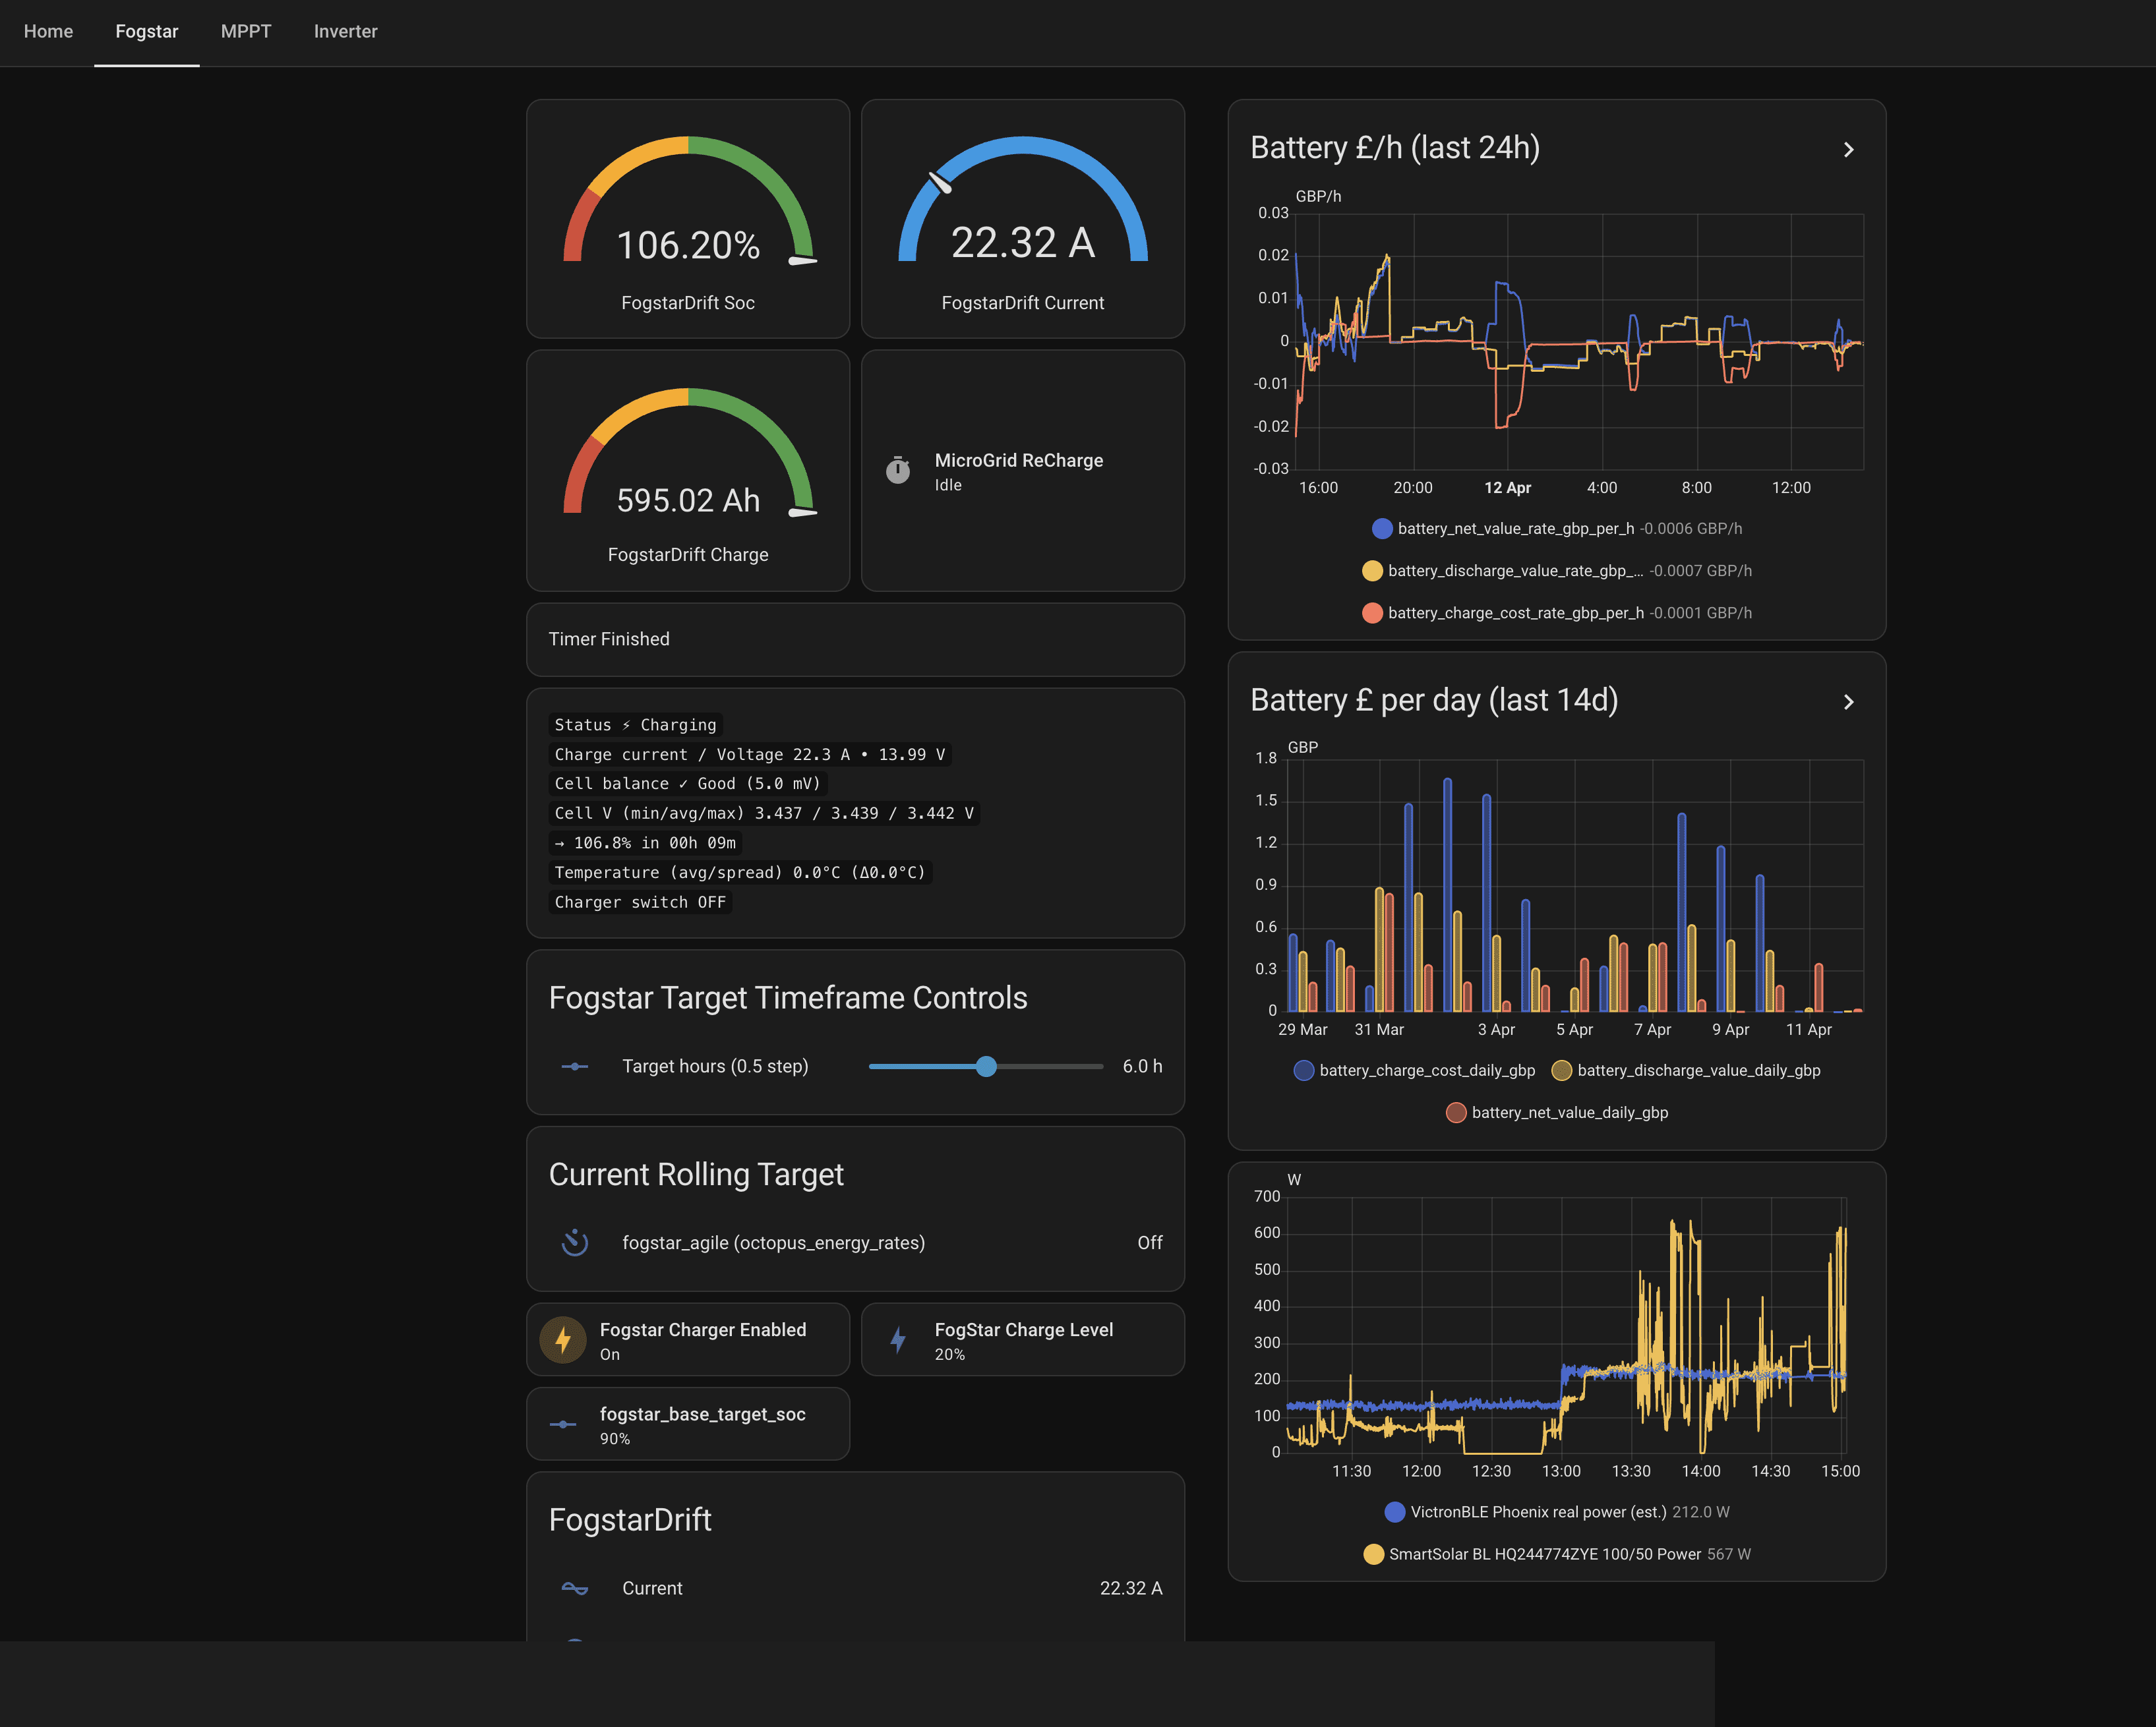Click the icon beside fogstar_base_target_soc
Screen dimensions: 2156x1727
click(563, 1423)
